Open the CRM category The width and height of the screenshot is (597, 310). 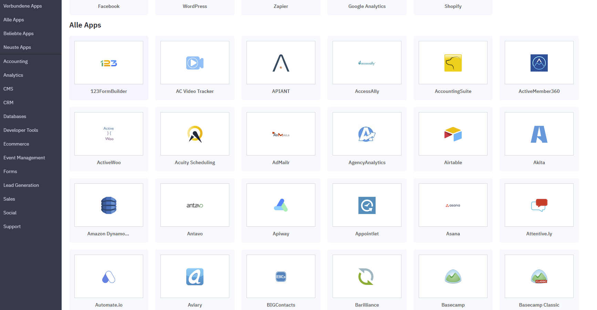[x=8, y=103]
